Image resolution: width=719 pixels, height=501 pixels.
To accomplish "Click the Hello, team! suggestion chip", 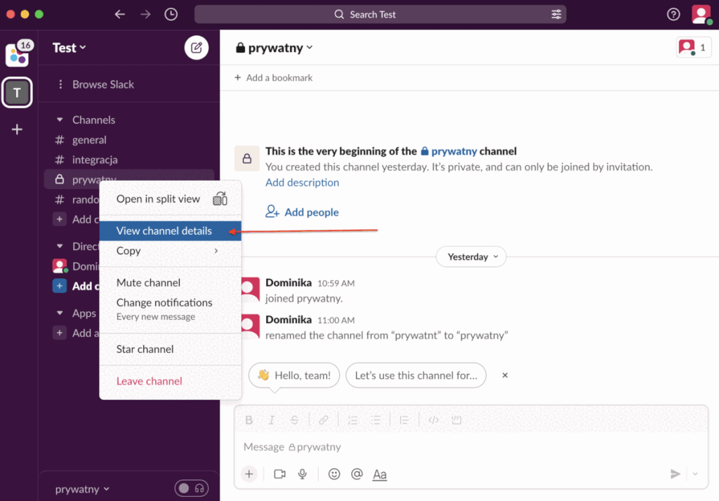I will pyautogui.click(x=294, y=375).
